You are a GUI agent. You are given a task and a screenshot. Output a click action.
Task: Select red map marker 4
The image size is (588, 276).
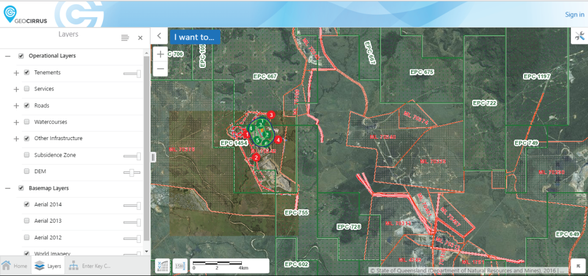point(278,140)
